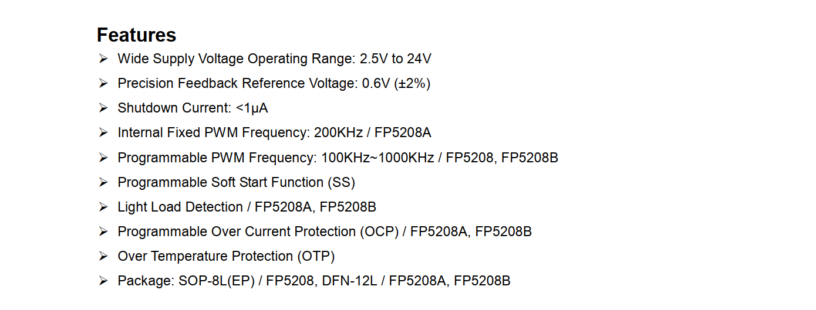
Task: Click the '0.6V (±2%)' reference voltage value
Action: click(x=396, y=83)
